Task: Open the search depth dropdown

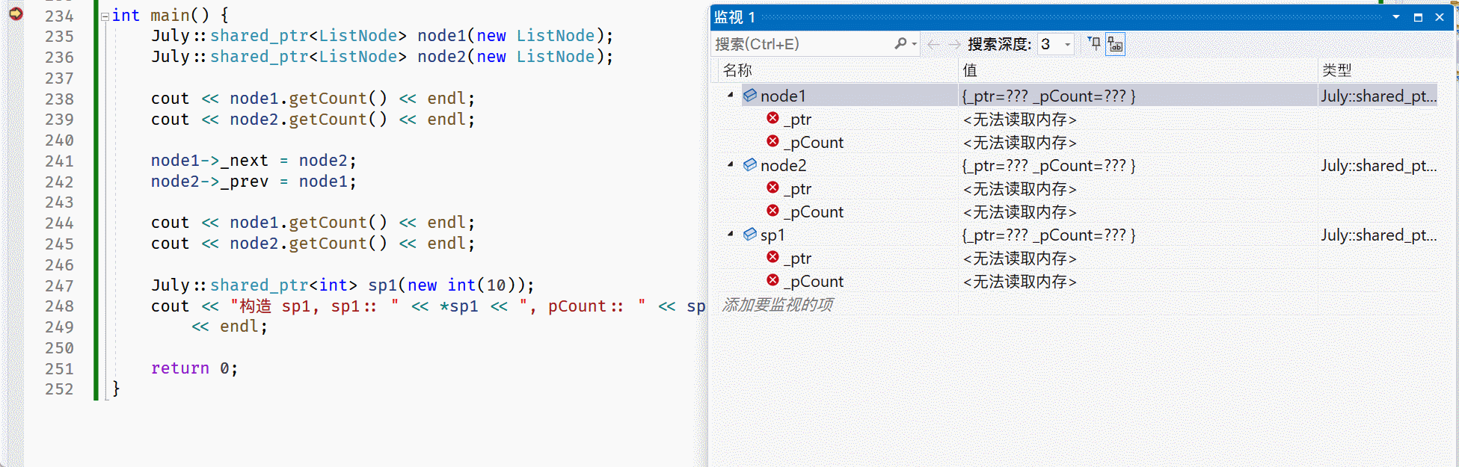Action: [x=1067, y=45]
